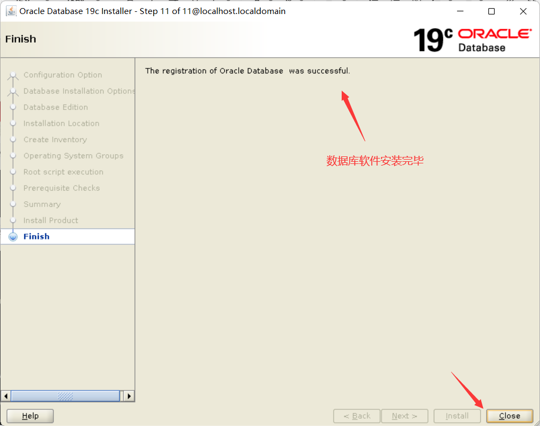Select the Database Edition step
Viewport: 540px width, 426px height.
[56, 107]
